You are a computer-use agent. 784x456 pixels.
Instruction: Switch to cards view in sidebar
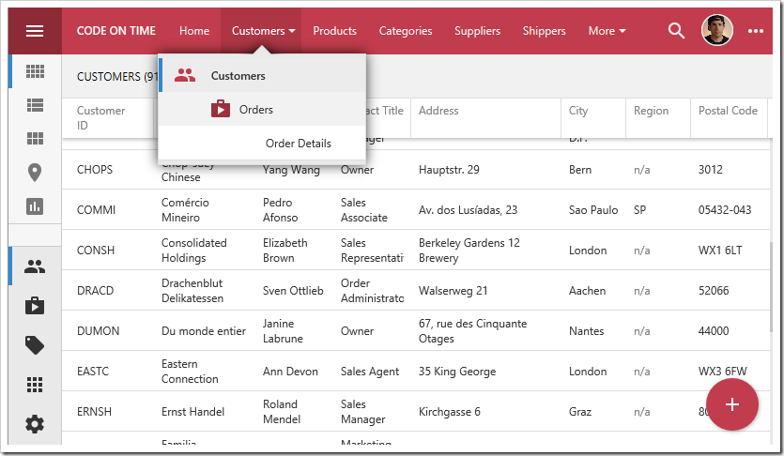click(35, 139)
